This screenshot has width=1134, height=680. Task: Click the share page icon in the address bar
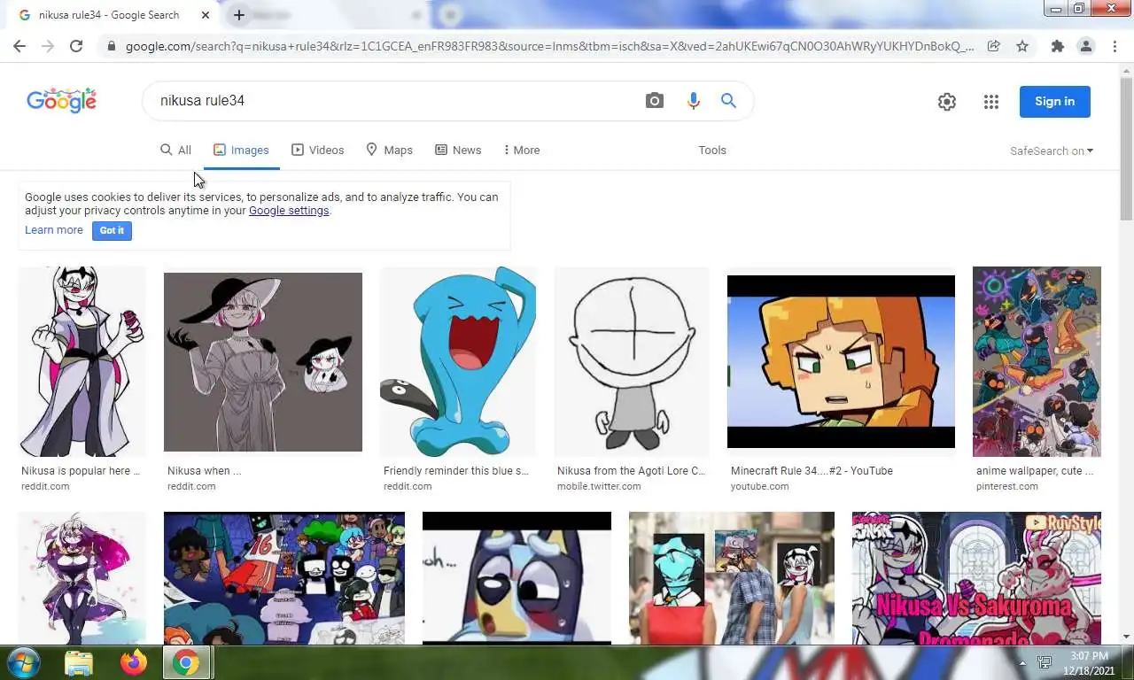(x=994, y=46)
